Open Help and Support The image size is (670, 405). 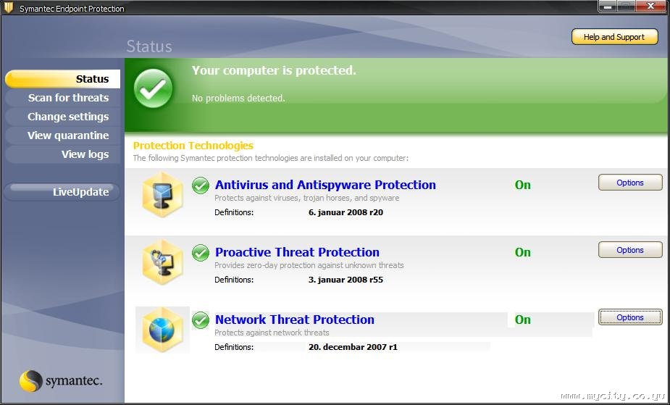[614, 37]
